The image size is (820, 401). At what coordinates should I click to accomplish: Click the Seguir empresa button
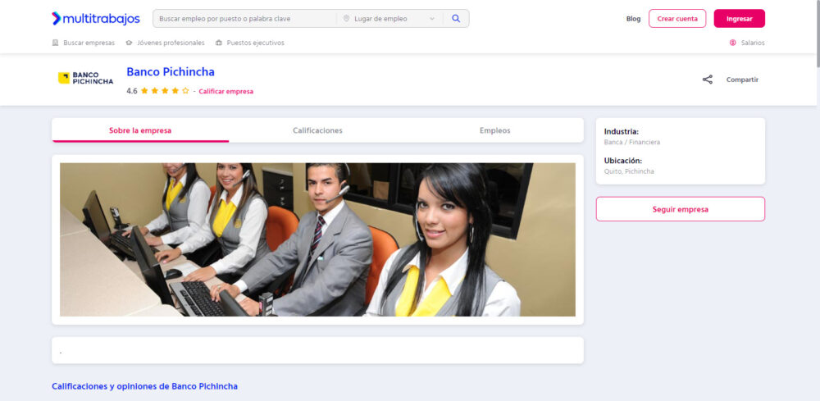point(681,209)
